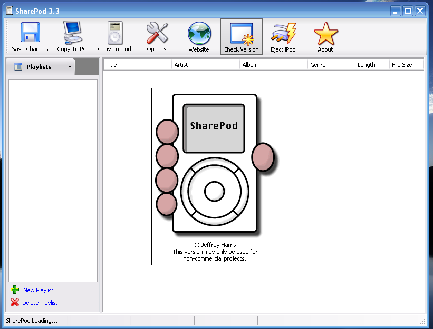
Task: Click the Album column header
Action: 273,65
